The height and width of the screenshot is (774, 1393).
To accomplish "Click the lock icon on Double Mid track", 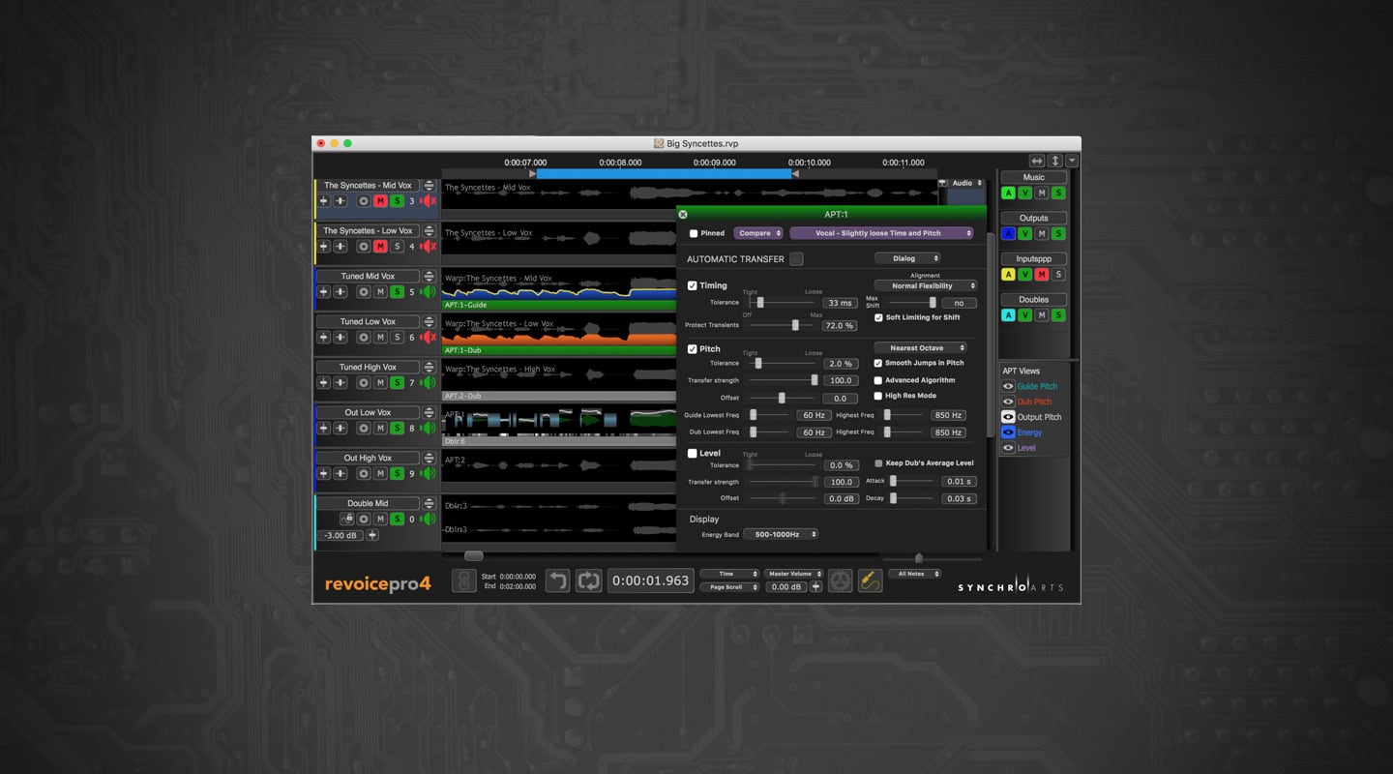I will pyautogui.click(x=346, y=520).
